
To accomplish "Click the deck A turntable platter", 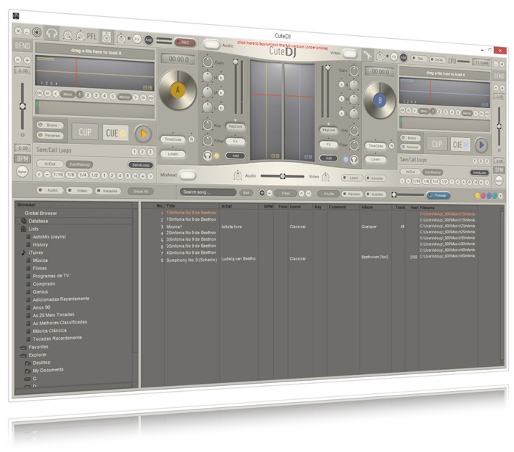I will 178,90.
